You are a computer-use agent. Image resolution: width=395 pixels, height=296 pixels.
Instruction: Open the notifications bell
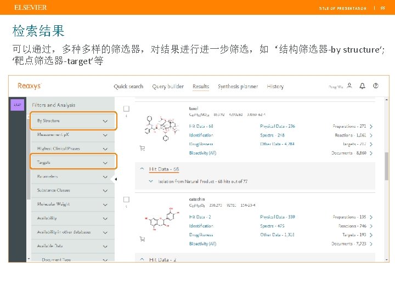[x=362, y=86]
